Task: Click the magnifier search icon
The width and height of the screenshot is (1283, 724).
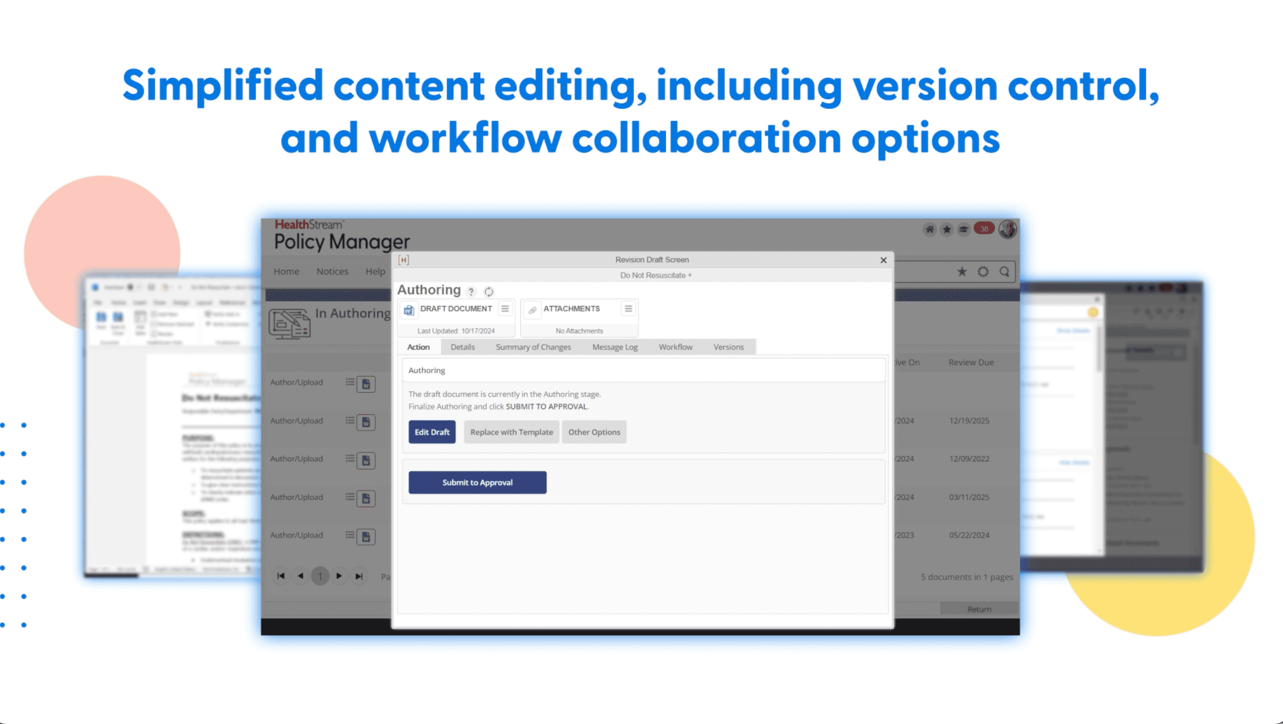Action: click(x=1004, y=272)
